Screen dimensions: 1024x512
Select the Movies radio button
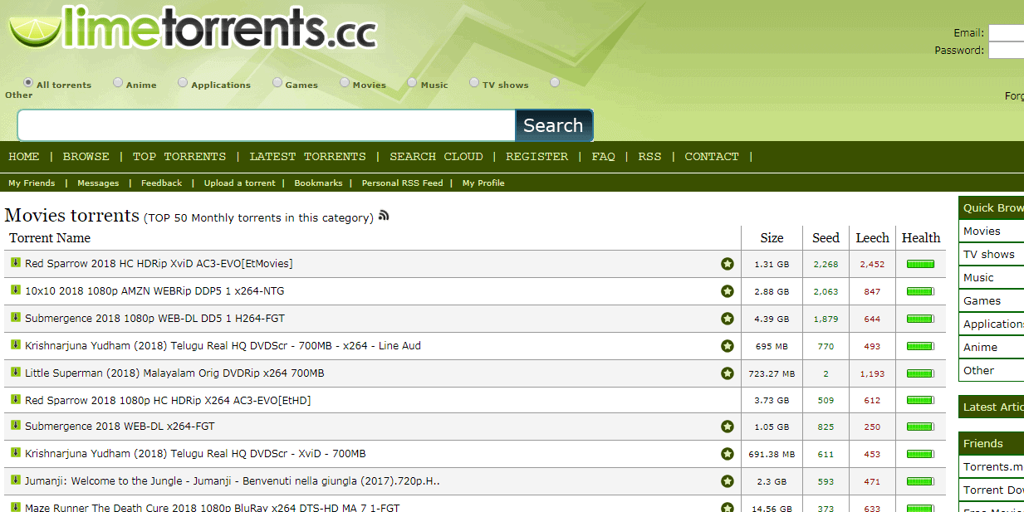pyautogui.click(x=345, y=83)
